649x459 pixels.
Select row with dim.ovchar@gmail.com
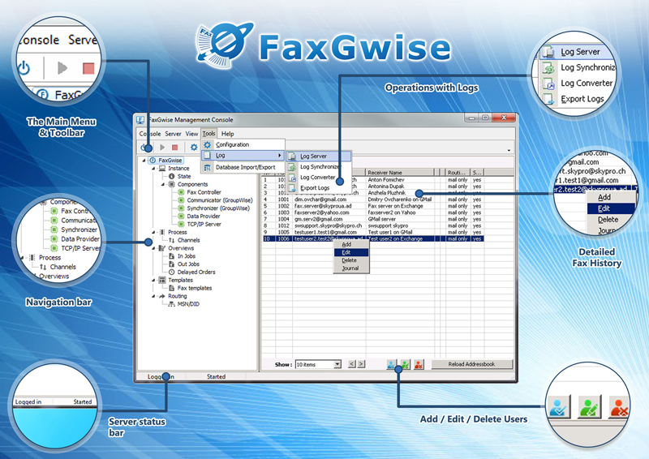coord(372,199)
